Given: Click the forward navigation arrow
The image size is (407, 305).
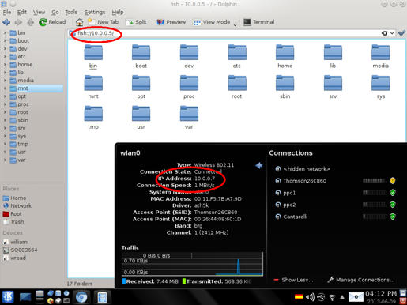Looking at the screenshot, I should (x=18, y=22).
